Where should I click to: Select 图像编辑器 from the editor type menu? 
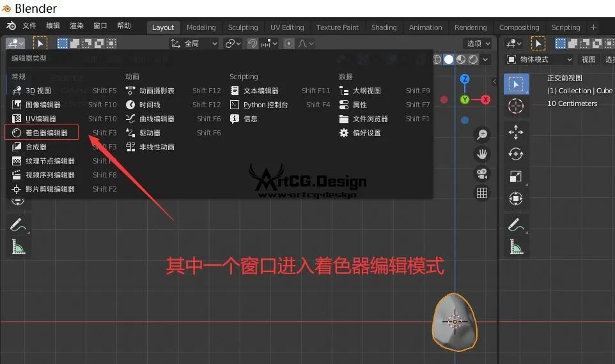point(64,105)
